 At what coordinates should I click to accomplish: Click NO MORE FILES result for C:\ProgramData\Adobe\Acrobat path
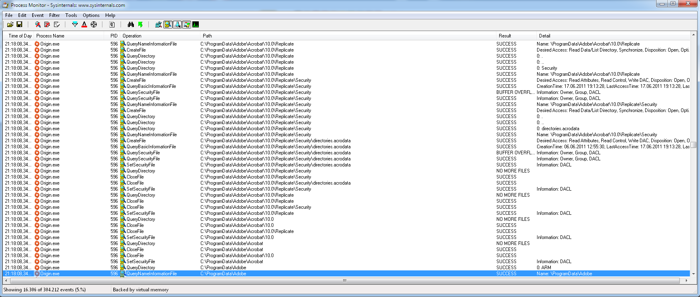(x=513, y=243)
